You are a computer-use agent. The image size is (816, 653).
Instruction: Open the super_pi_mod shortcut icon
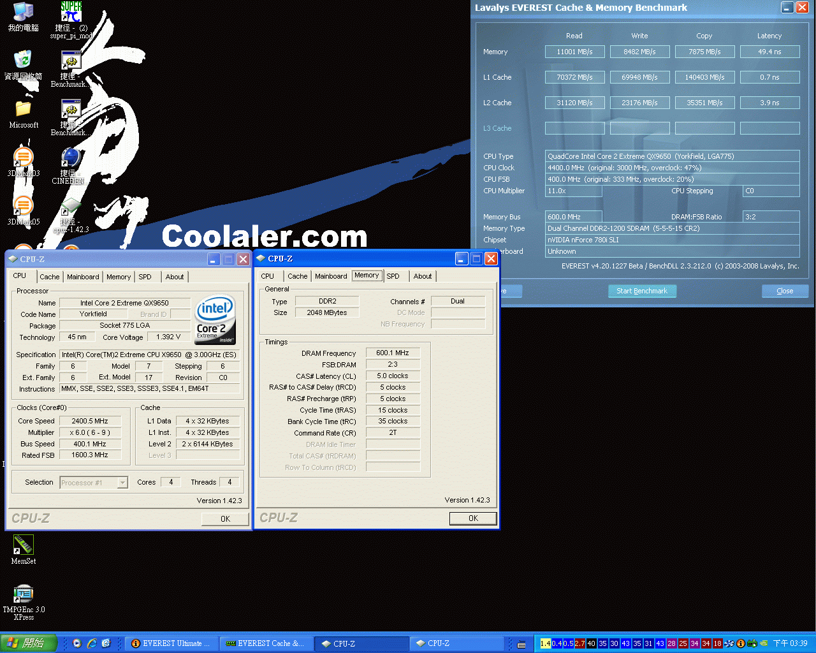(x=71, y=20)
